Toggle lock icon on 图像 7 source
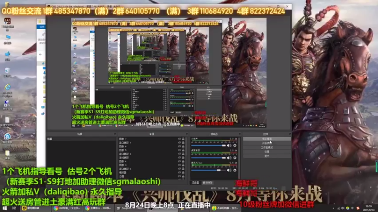378x212 pixels. [x=183, y=139]
